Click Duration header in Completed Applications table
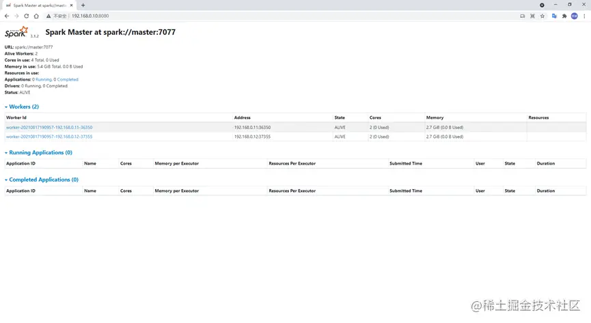 [x=546, y=191]
